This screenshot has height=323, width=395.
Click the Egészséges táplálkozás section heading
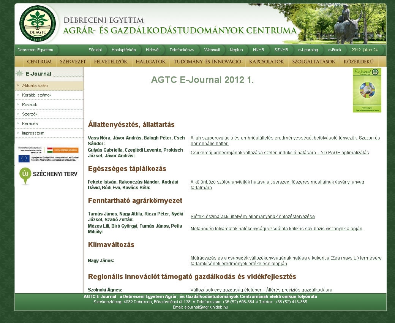click(x=127, y=169)
